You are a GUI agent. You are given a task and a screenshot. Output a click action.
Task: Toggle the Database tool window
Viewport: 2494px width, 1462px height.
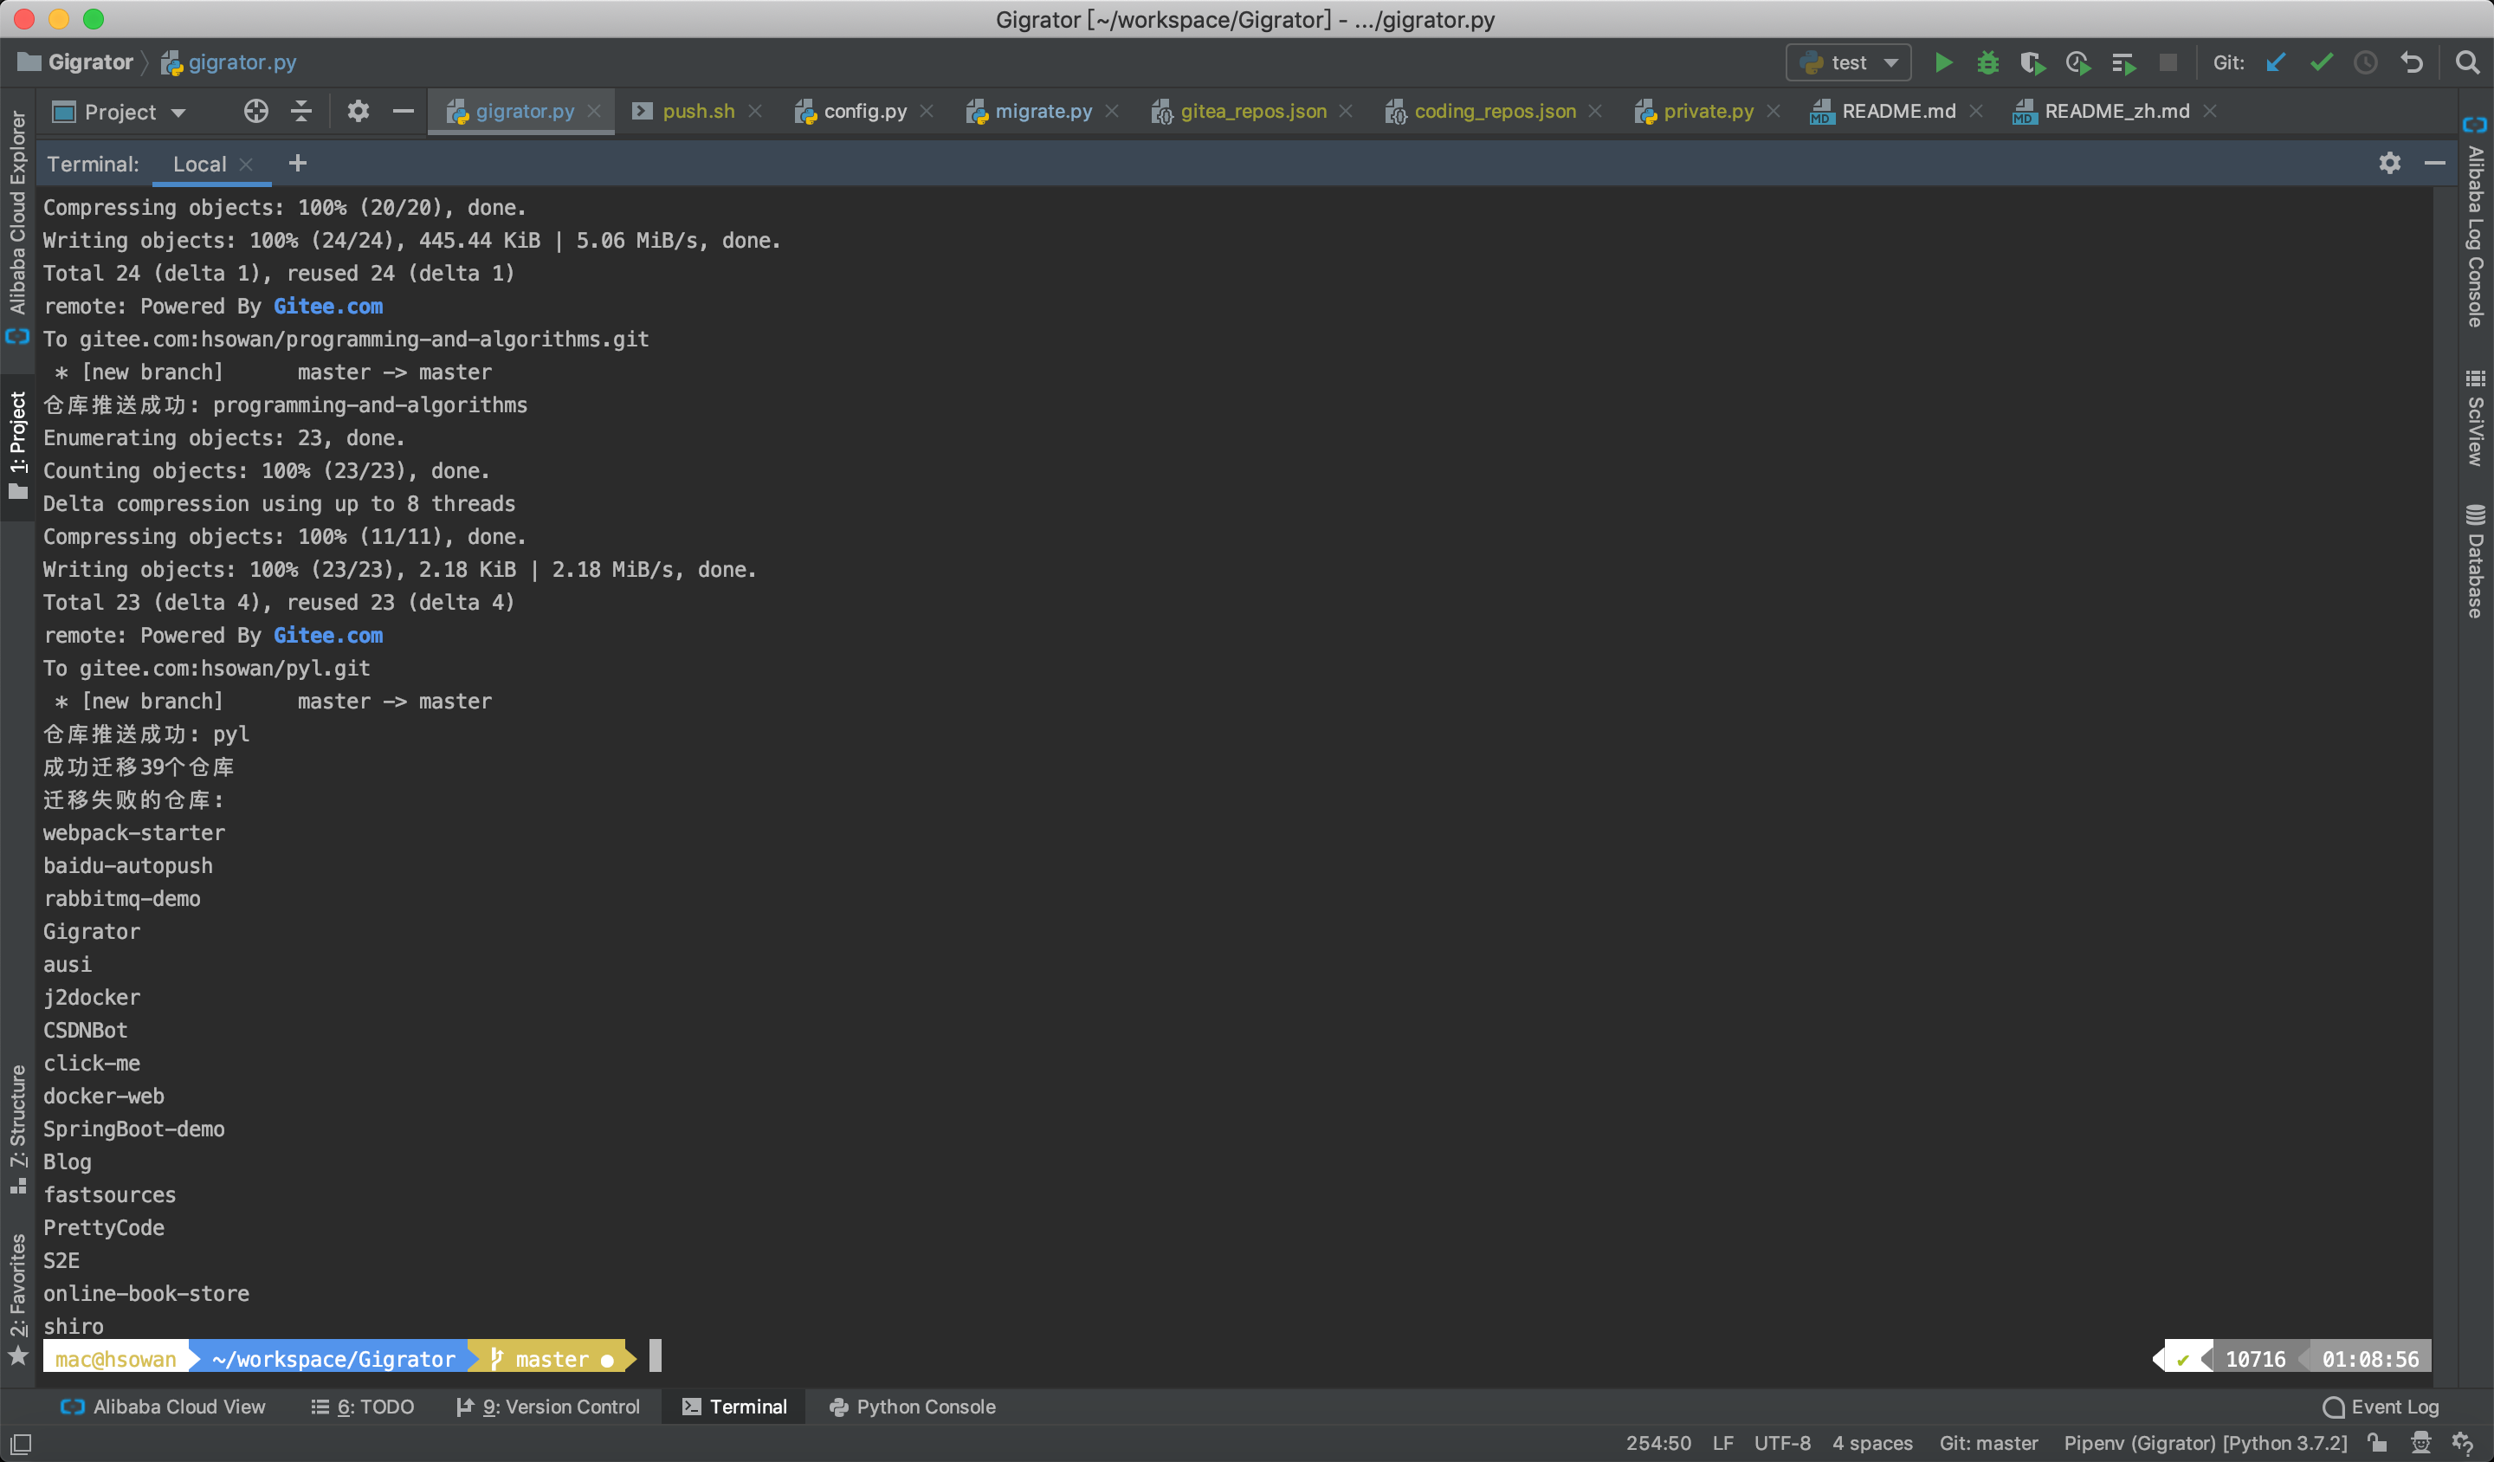(2475, 562)
